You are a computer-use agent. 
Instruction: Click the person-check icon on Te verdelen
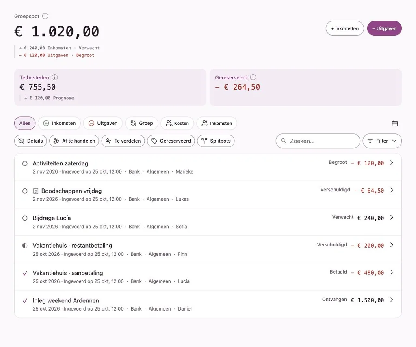(108, 141)
